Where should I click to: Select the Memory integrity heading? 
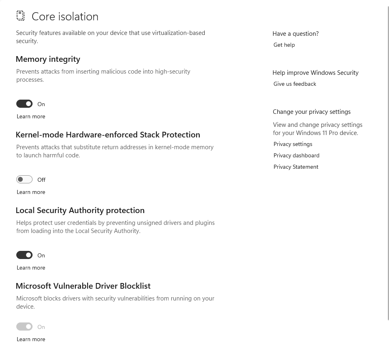pos(48,59)
